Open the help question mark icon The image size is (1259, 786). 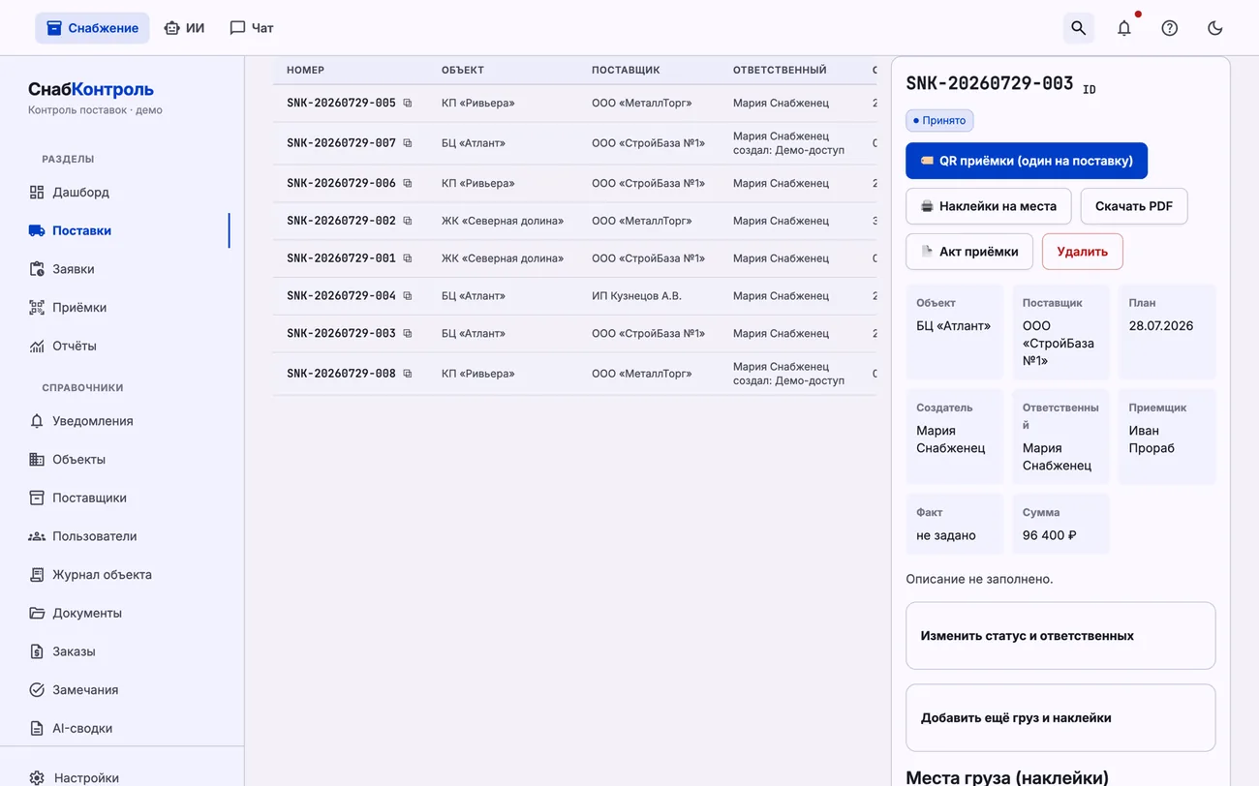point(1169,28)
